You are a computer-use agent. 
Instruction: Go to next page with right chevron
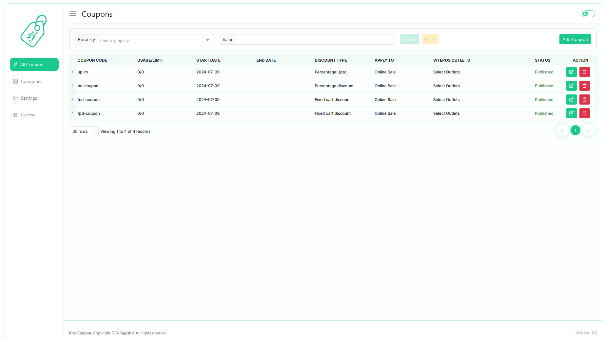(589, 130)
